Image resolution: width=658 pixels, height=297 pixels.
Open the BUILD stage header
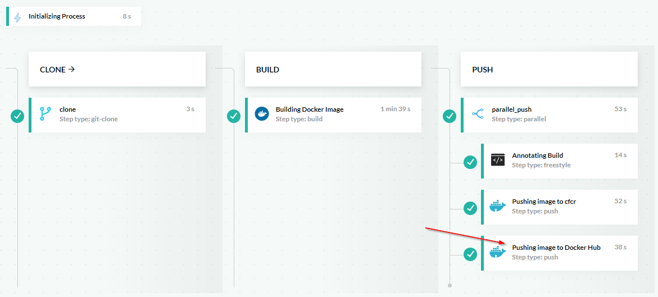coord(333,70)
